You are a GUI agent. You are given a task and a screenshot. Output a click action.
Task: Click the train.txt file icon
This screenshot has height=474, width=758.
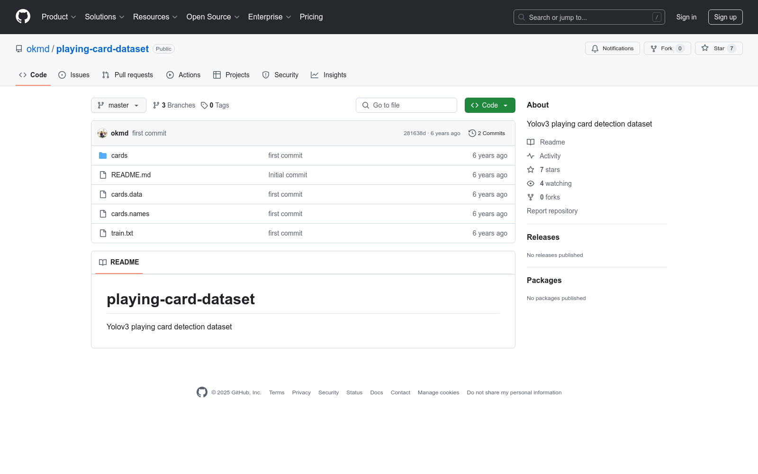click(x=103, y=233)
